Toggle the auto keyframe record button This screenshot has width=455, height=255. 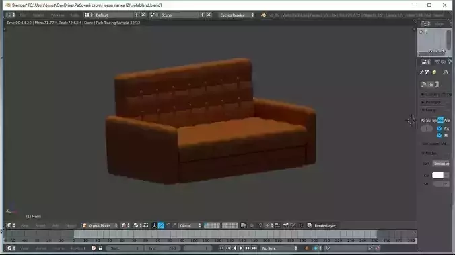coord(306,248)
